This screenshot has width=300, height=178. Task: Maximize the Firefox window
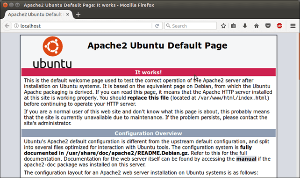tap(17, 5)
